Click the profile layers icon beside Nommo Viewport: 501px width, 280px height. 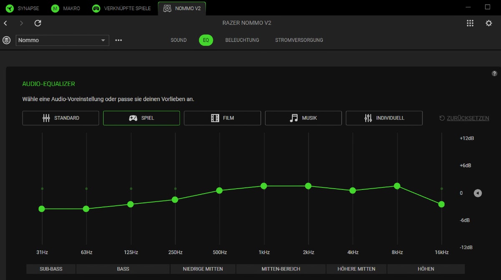point(6,40)
